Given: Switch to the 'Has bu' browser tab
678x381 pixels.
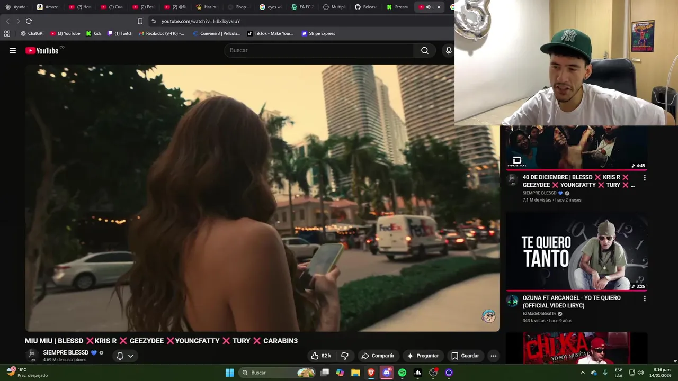Looking at the screenshot, I should pos(207,7).
